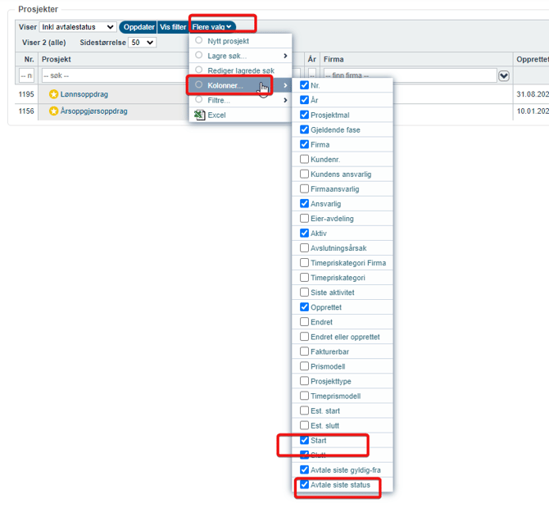
Task: Uncheck the Prosjektmal column checkbox
Action: tap(305, 116)
